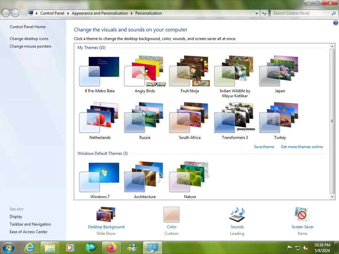Open Windows Explorer from taskbar

(x=50, y=247)
